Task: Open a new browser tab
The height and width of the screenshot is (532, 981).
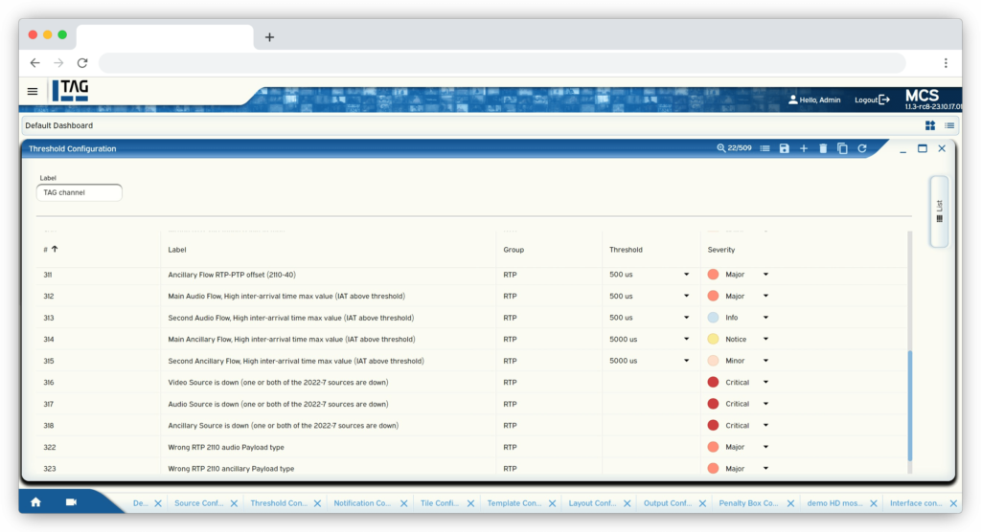Action: click(269, 37)
